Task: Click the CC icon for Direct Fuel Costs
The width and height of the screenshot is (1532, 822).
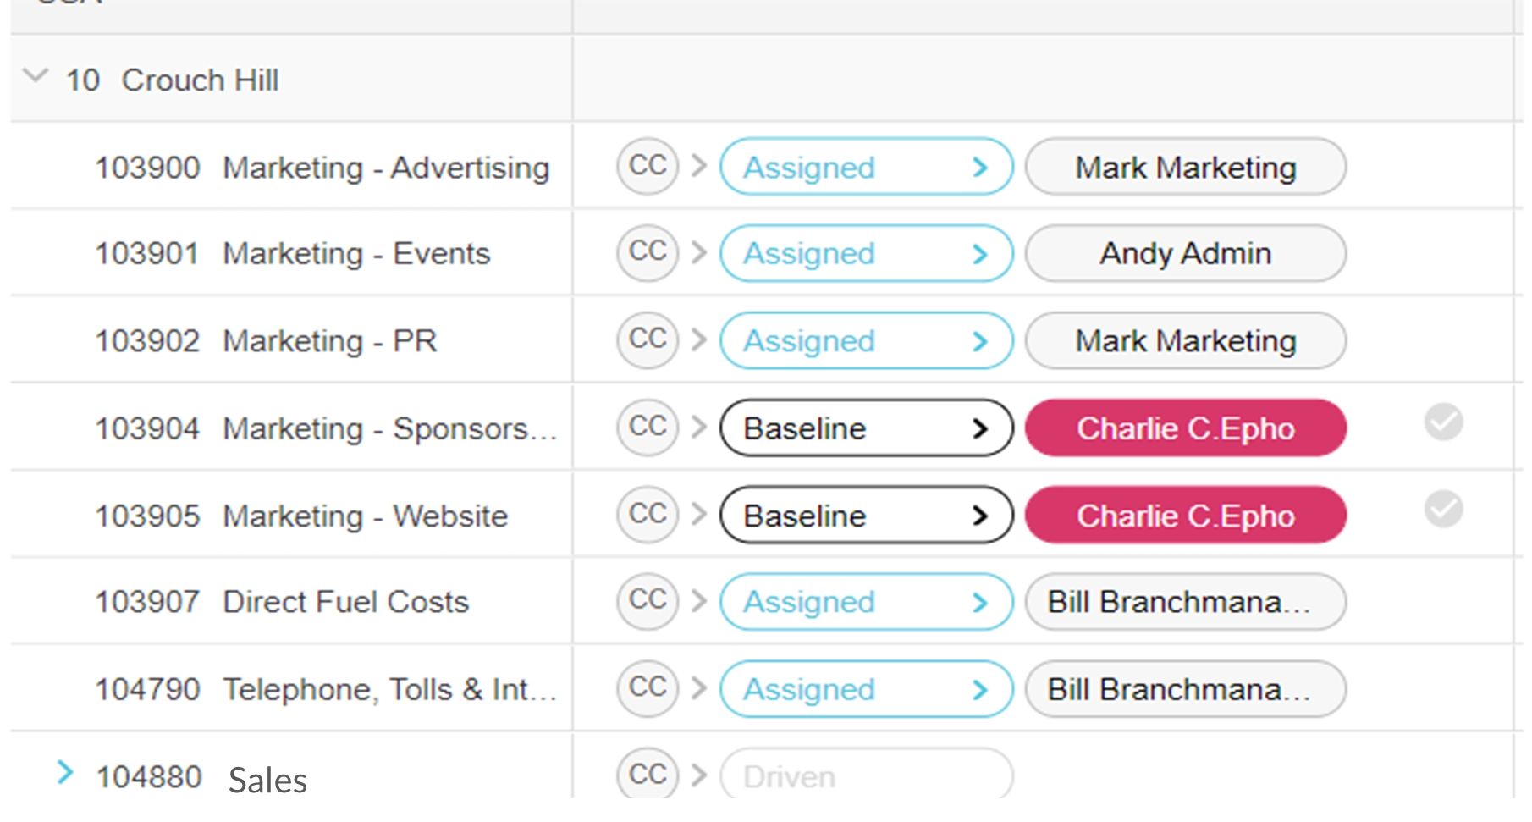Action: [648, 600]
